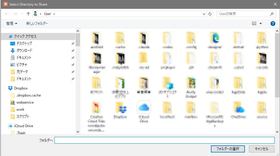Click the フォルダーの選択 button
The image size is (280, 156).
coord(228,149)
